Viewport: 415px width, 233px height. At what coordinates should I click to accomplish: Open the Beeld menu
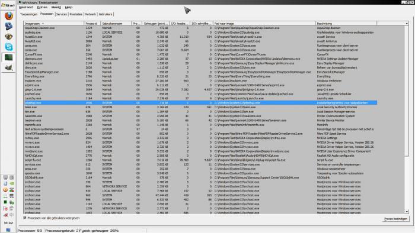tap(56, 7)
